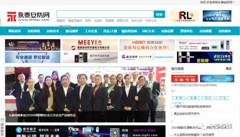Image resolution: width=240 pixels, height=137 pixels.
Task: Open the 安防技术 navigation tab
Action: (x=53, y=31)
